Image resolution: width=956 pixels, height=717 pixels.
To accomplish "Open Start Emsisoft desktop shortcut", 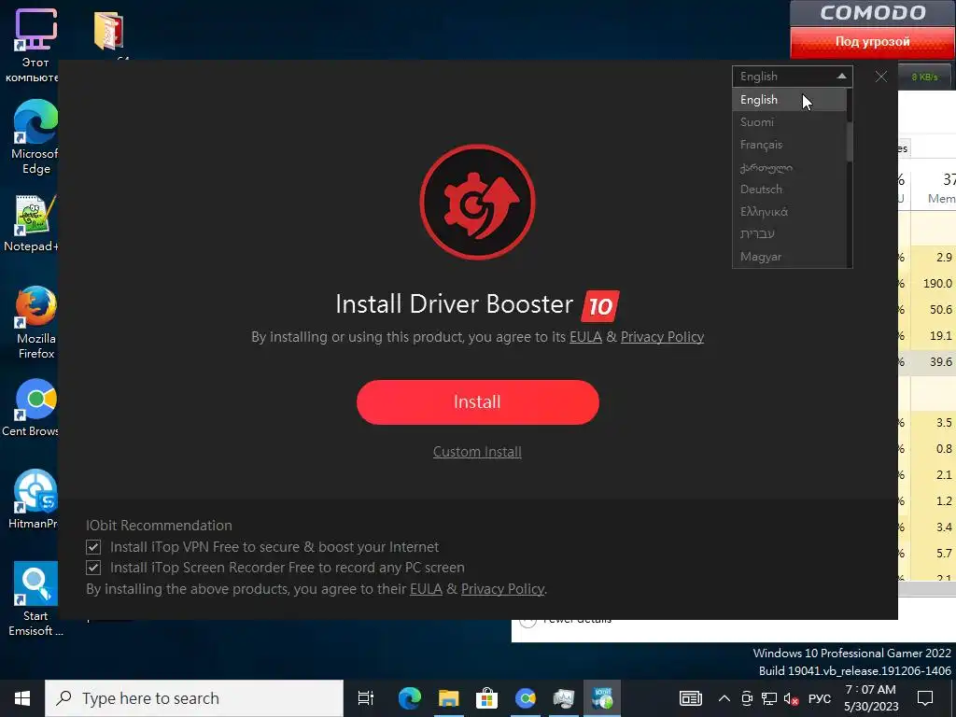I will tap(35, 598).
